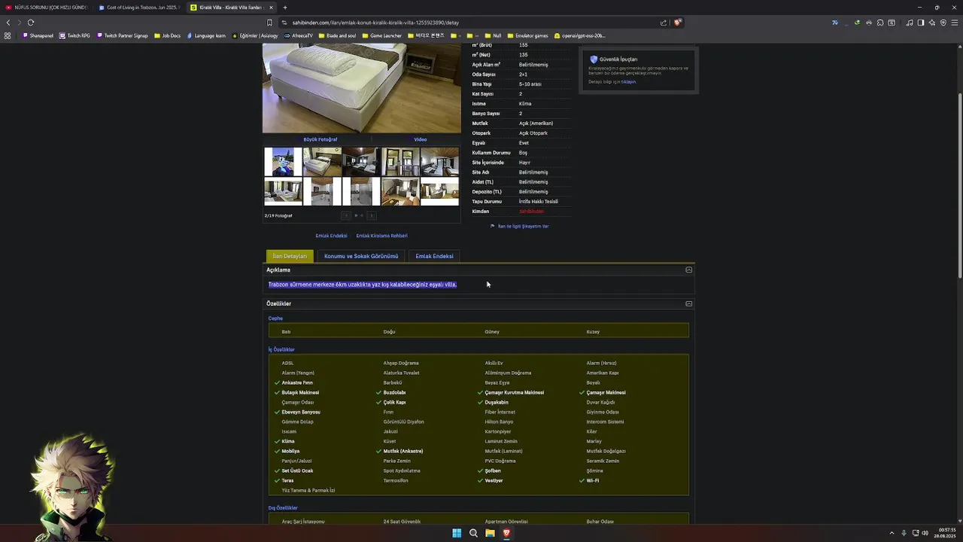Go to previous photo thumbnails page
This screenshot has width=963, height=542.
click(x=346, y=215)
